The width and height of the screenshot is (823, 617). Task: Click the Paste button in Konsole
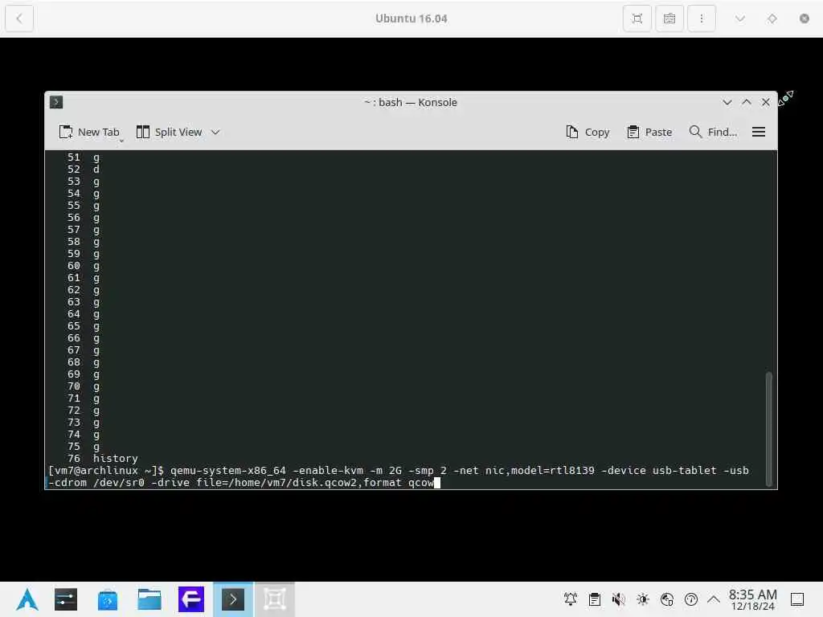coord(649,133)
